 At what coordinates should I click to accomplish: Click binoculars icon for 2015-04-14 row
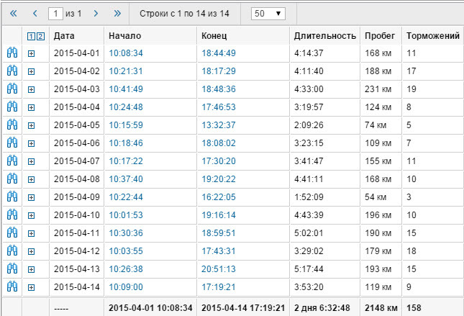(12, 287)
